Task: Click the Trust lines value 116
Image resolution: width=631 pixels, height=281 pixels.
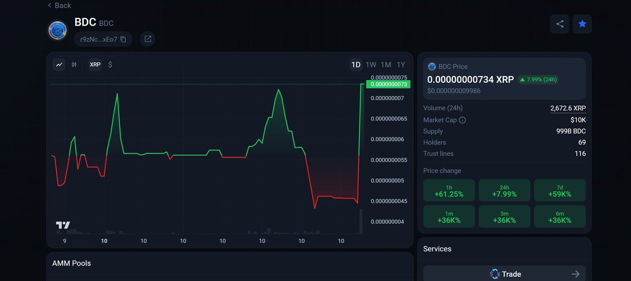Action: pos(580,154)
